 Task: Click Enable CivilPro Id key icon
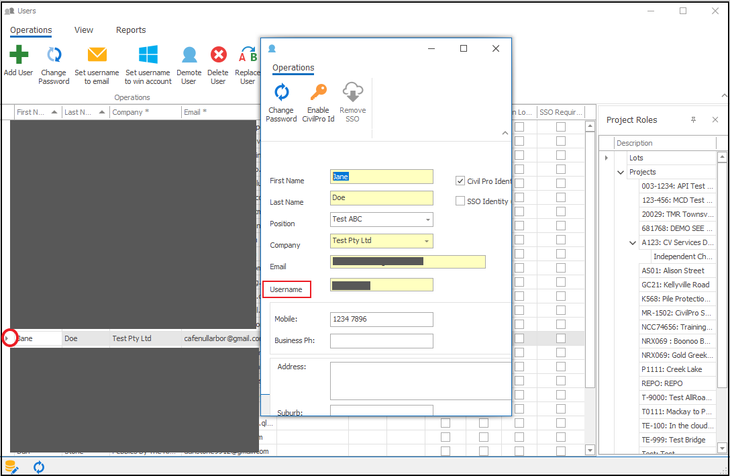coord(318,93)
